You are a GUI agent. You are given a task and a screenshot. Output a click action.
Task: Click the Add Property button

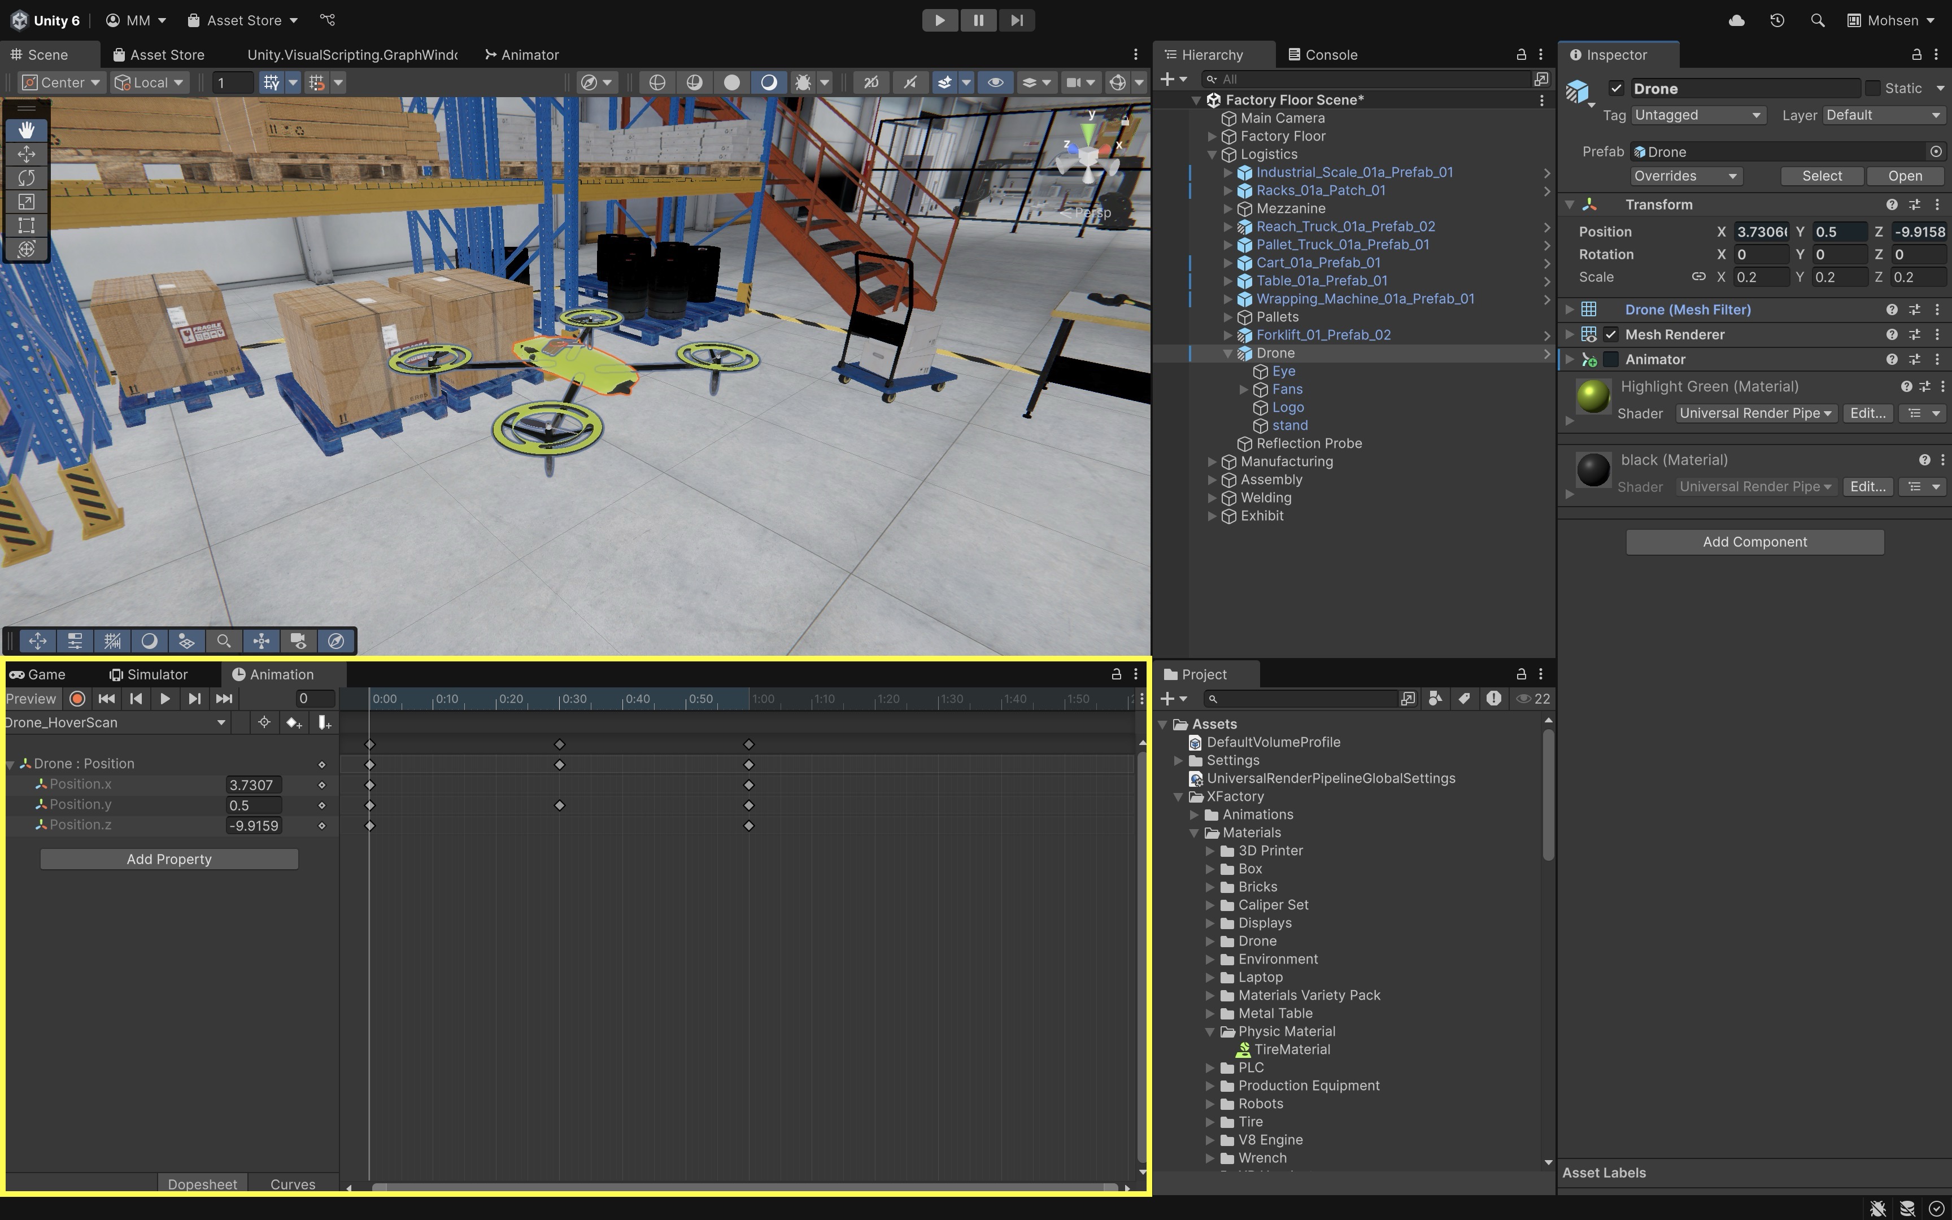(168, 859)
